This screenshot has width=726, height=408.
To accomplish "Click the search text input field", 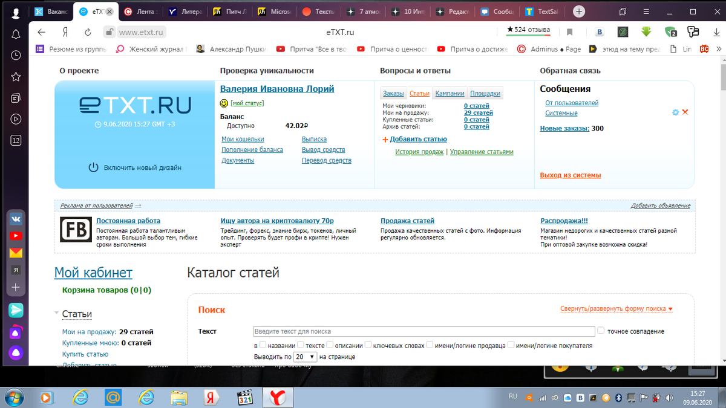I will tap(424, 331).
